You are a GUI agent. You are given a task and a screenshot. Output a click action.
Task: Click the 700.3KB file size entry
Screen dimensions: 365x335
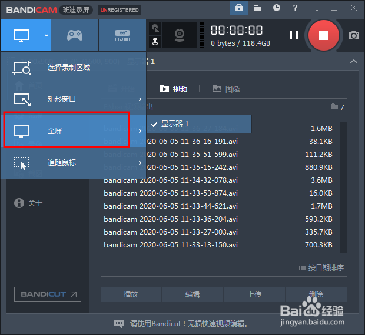click(x=318, y=245)
